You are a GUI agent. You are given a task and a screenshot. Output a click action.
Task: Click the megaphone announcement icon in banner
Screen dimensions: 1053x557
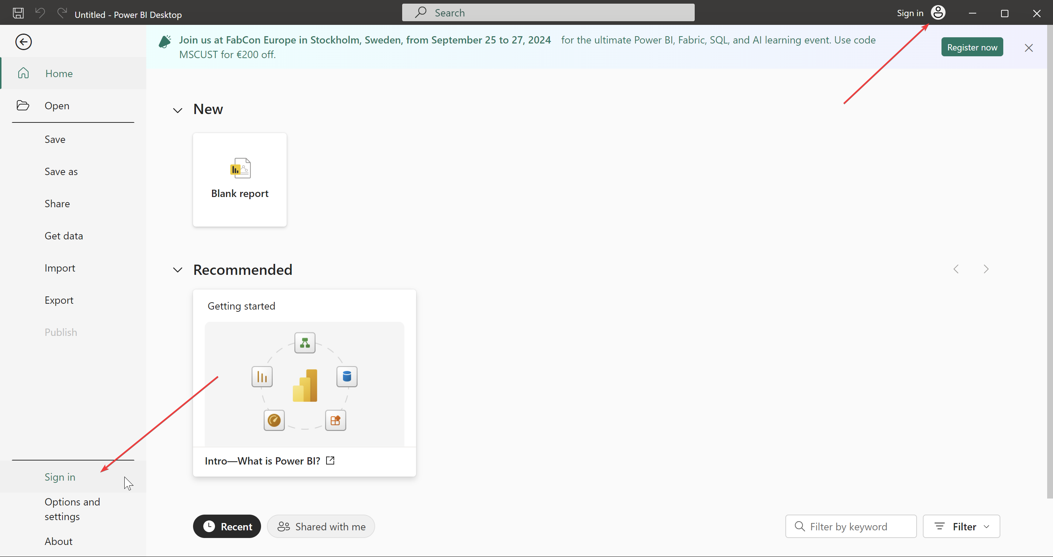click(x=165, y=41)
